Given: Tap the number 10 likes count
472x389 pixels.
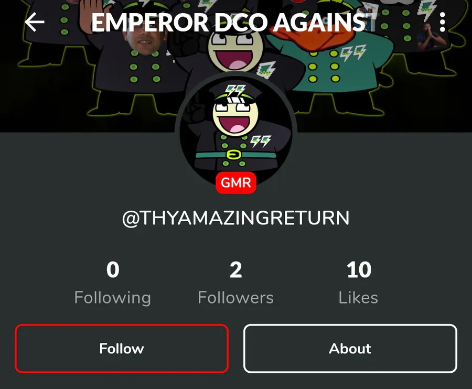Looking at the screenshot, I should click(359, 269).
